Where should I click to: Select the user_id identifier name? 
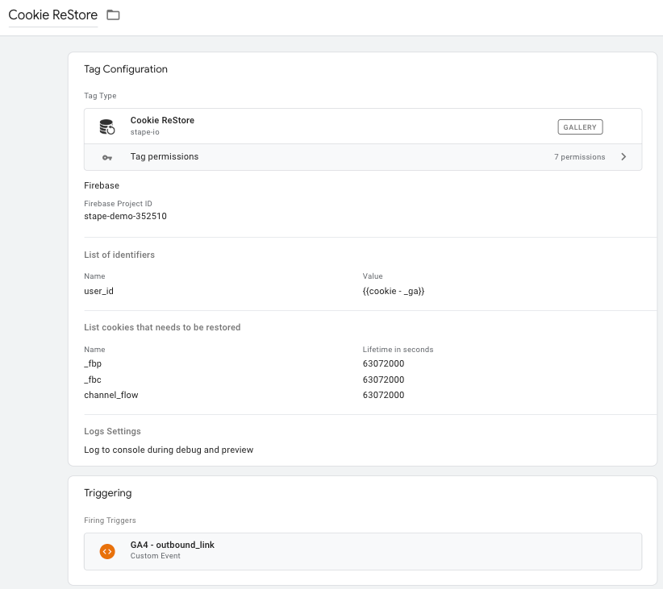98,291
